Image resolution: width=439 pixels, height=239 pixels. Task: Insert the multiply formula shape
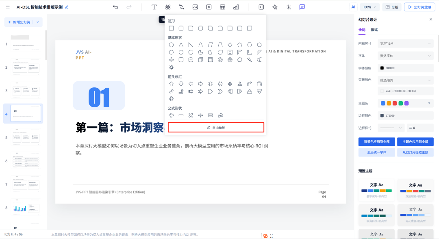(x=191, y=115)
